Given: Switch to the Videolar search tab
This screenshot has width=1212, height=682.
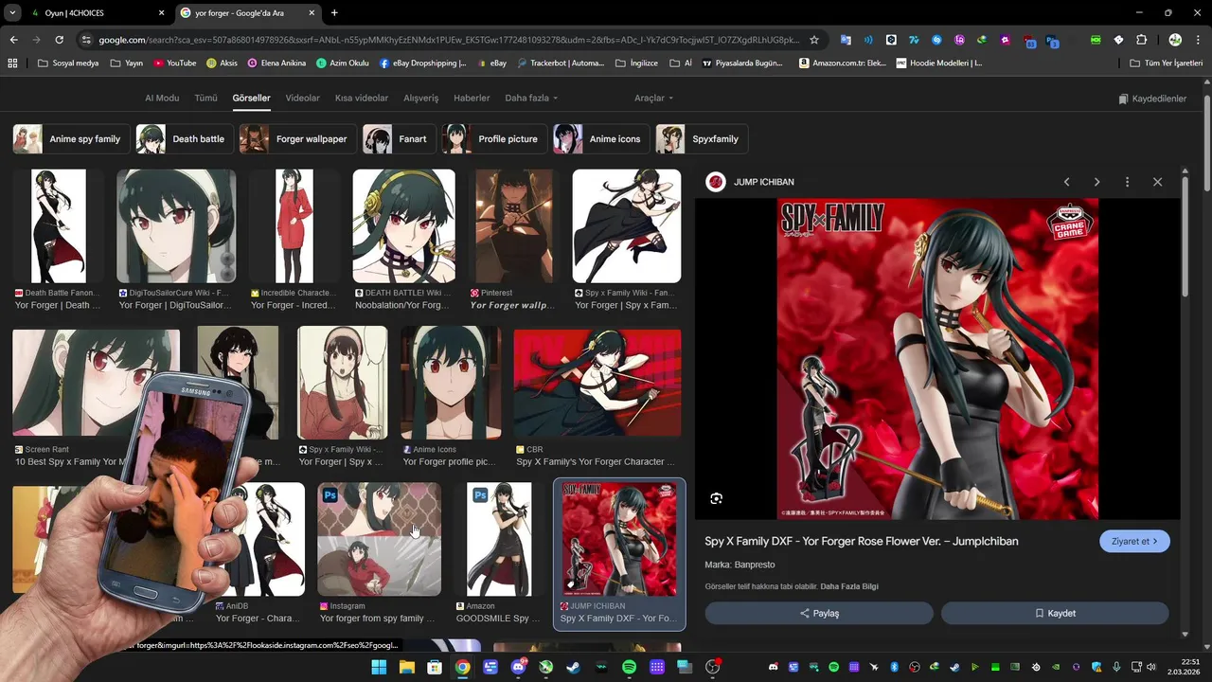Looking at the screenshot, I should [303, 99].
